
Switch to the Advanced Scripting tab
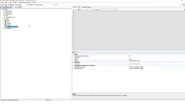click(86, 7)
